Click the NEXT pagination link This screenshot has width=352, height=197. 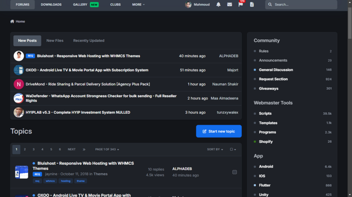click(x=71, y=149)
